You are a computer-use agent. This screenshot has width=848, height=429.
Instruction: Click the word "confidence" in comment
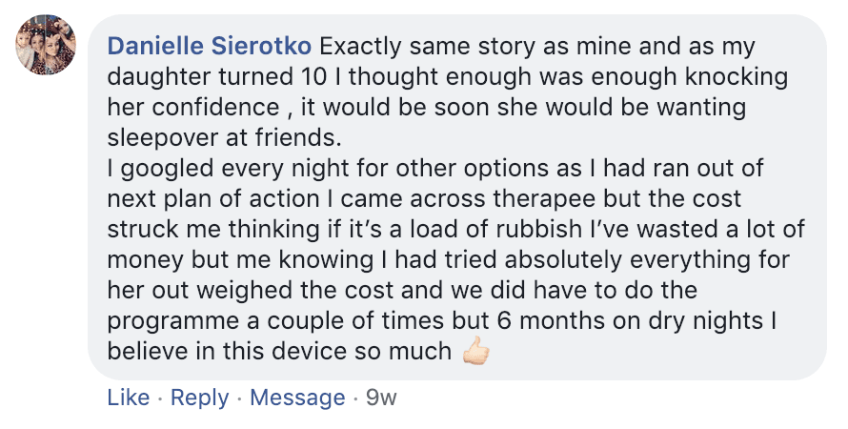pos(213,107)
